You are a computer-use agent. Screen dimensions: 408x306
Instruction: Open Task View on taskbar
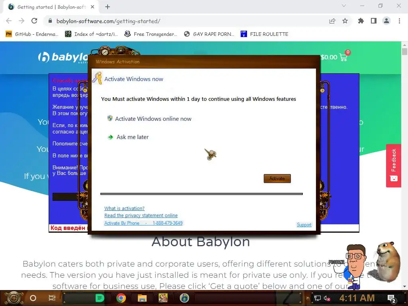[52, 298]
